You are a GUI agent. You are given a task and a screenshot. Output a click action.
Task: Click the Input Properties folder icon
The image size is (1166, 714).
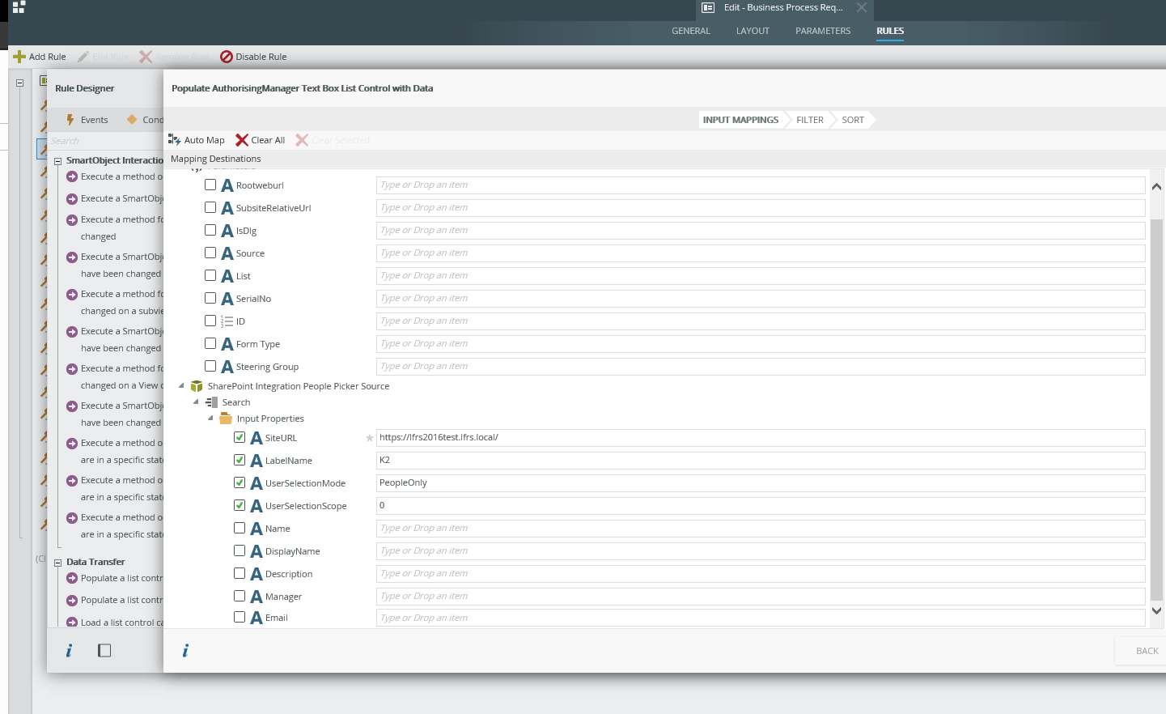click(226, 419)
